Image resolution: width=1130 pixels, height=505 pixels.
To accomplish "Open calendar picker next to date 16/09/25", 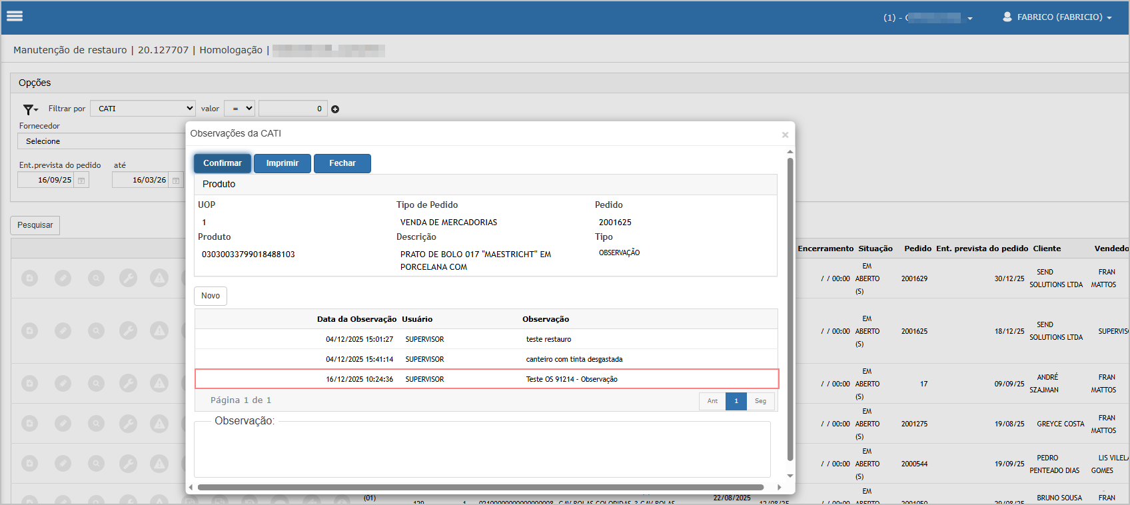I will click(x=81, y=181).
